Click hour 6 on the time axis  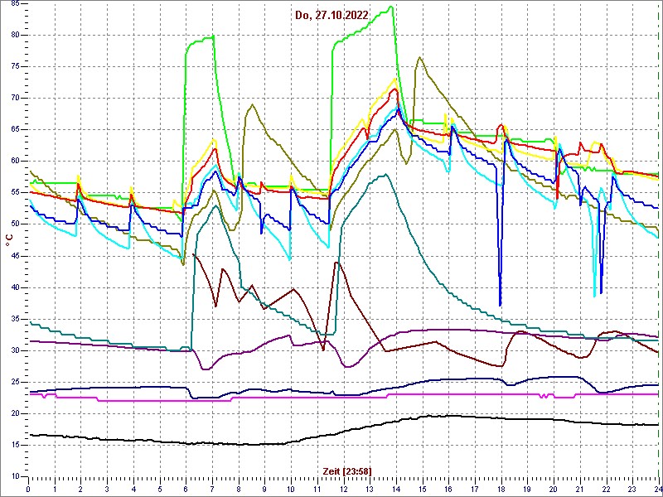(x=186, y=489)
